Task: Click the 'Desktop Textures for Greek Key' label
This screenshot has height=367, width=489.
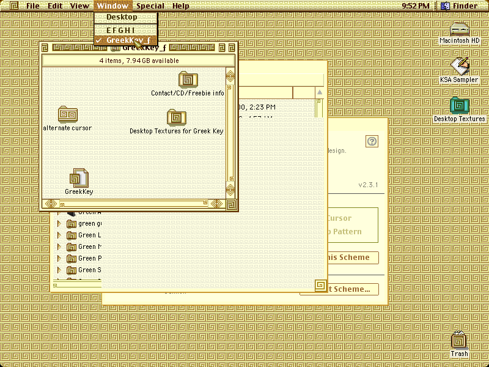Action: pos(177,131)
